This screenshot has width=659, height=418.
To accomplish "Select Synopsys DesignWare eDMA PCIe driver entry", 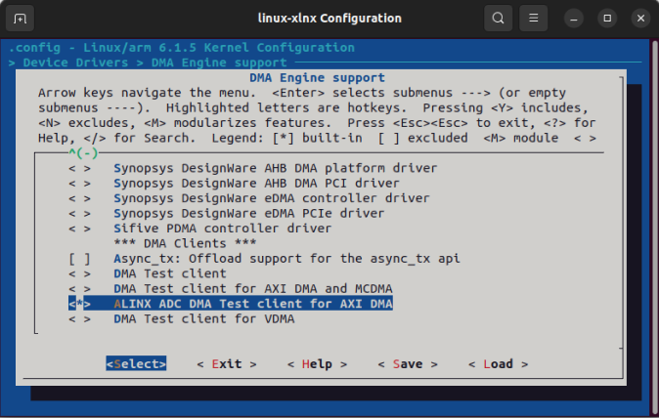I will pos(248,213).
